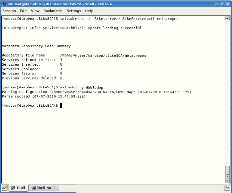The height and width of the screenshot is (193, 232).
Task: Click the 'Parse succeed' output line
Action: pyautogui.click(x=44, y=96)
